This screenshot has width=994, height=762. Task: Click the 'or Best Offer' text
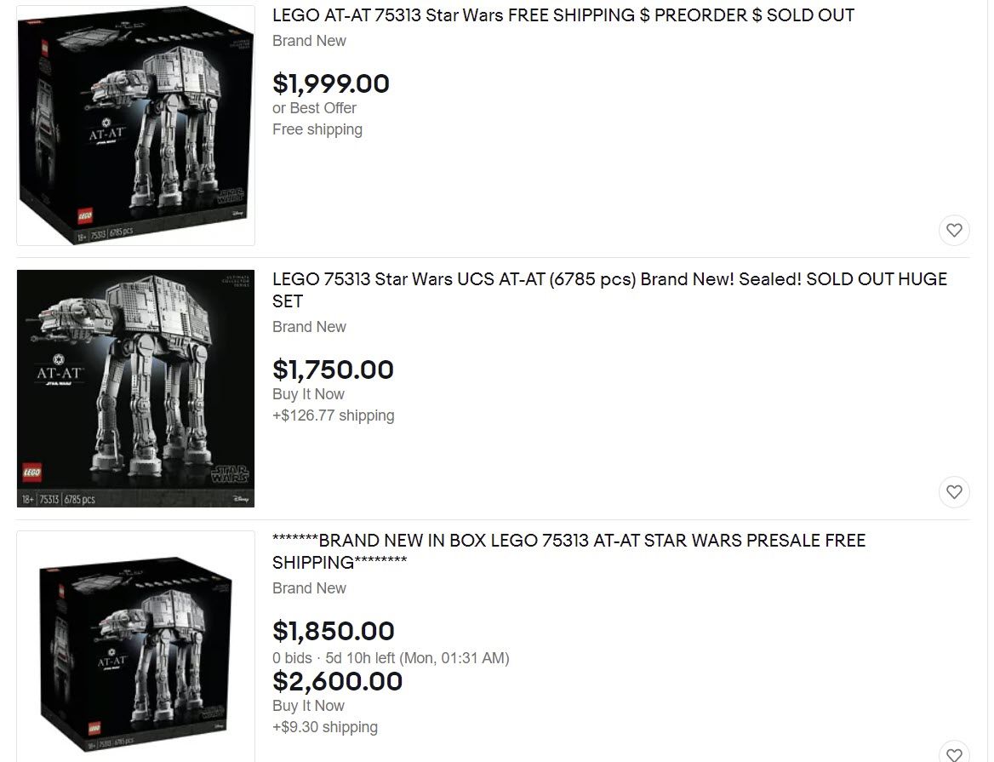(314, 108)
